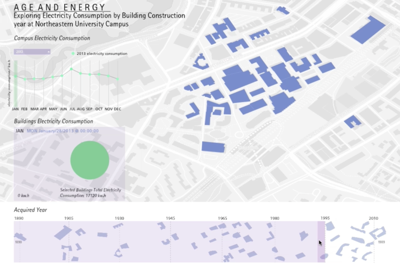Click the green legend dot for 2013 consumption

pyautogui.click(x=73, y=53)
